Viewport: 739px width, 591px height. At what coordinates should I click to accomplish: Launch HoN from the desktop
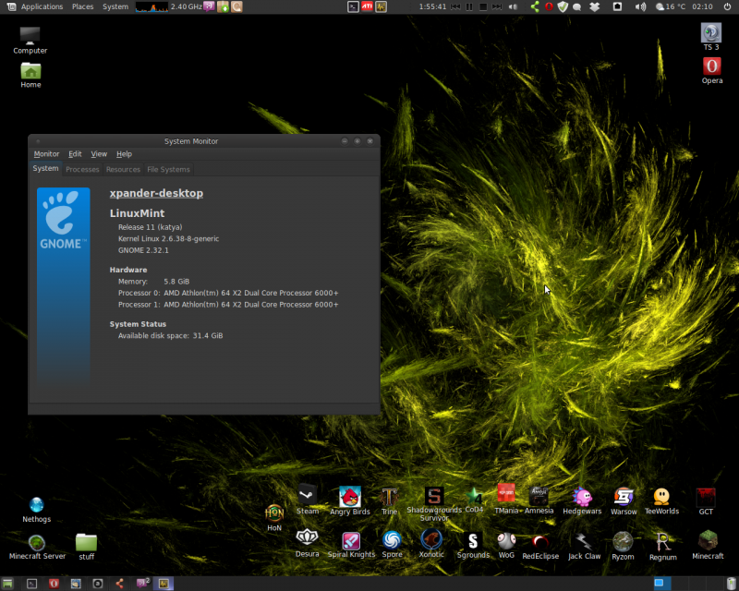(x=274, y=517)
